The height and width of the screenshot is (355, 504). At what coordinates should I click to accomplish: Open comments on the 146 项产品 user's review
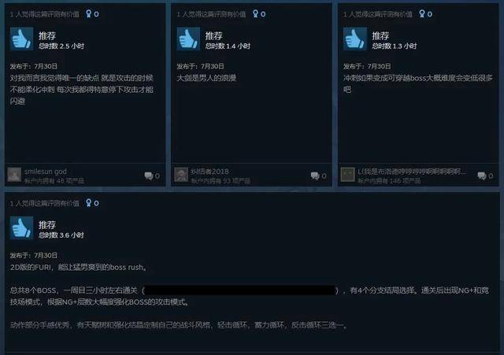coord(485,176)
